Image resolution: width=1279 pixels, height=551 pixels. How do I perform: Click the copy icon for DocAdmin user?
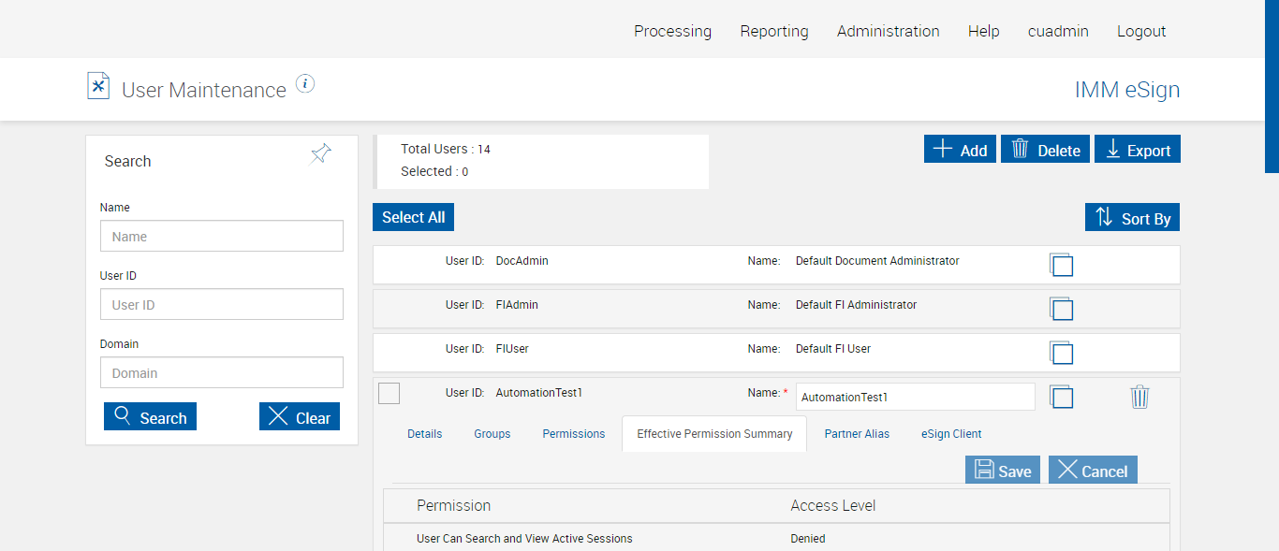point(1061,265)
